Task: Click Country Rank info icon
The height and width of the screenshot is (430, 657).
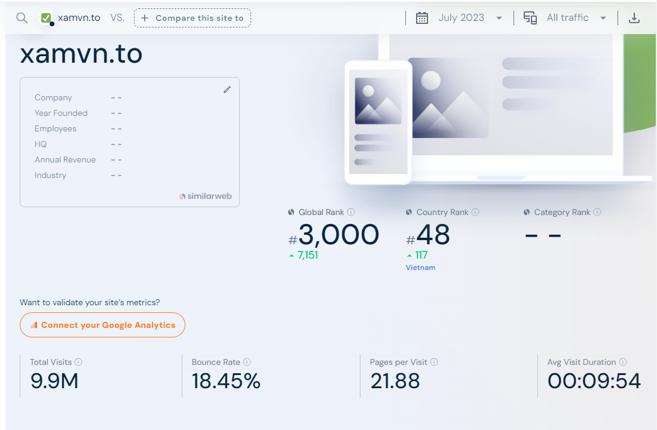Action: [x=475, y=212]
